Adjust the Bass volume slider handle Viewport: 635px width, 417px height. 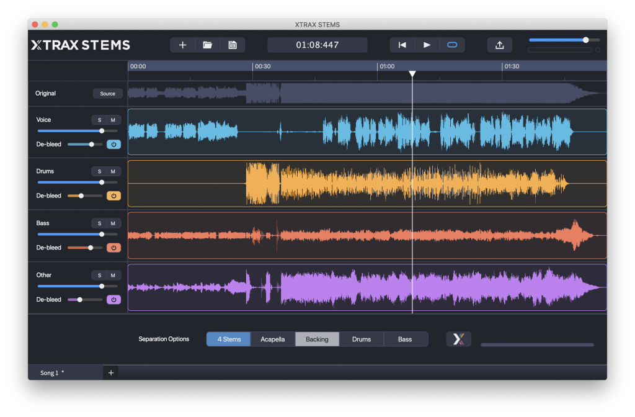pos(102,234)
